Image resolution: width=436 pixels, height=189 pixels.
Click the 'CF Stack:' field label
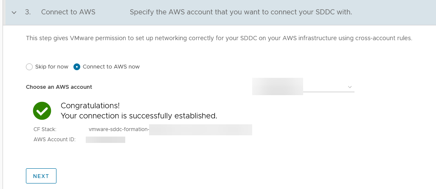45,129
